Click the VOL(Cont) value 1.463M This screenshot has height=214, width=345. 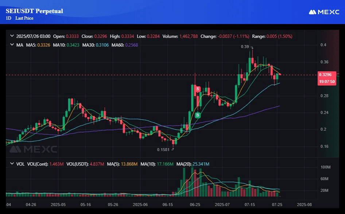click(x=57, y=164)
